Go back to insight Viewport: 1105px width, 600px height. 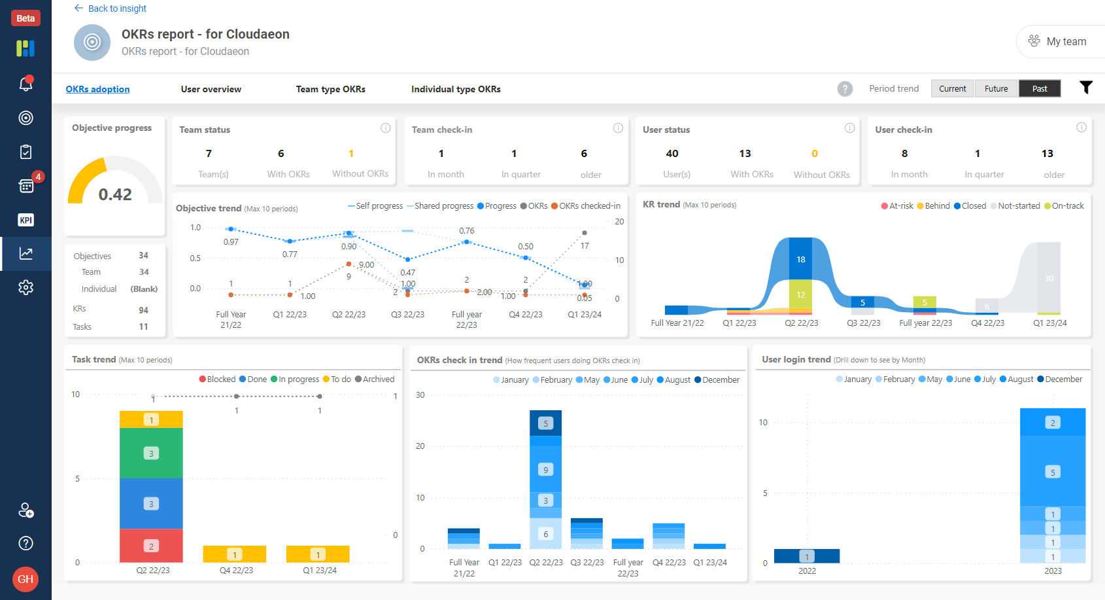point(110,9)
